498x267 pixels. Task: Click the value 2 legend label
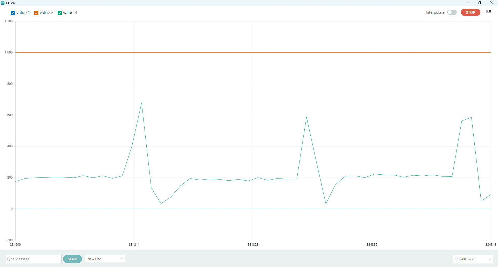coord(46,12)
